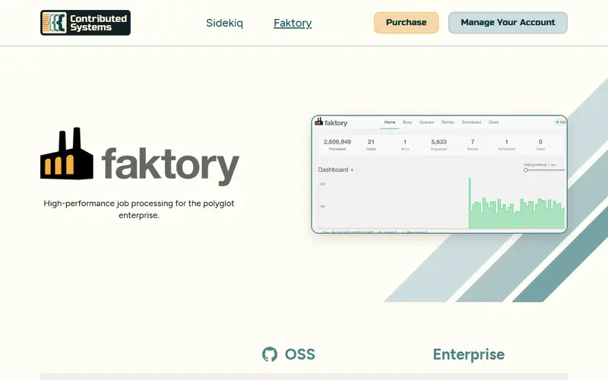Click the large Faktory factory logo icon
The height and width of the screenshot is (380, 608).
[67, 154]
